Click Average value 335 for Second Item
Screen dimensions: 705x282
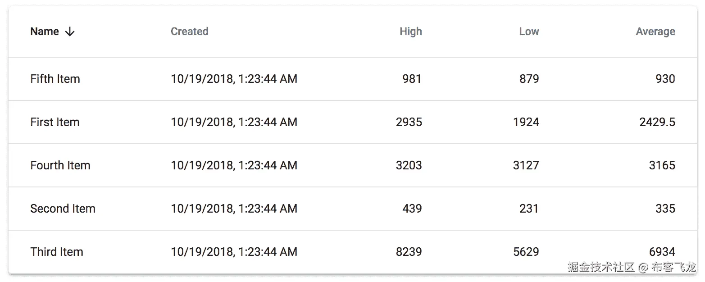tap(665, 209)
